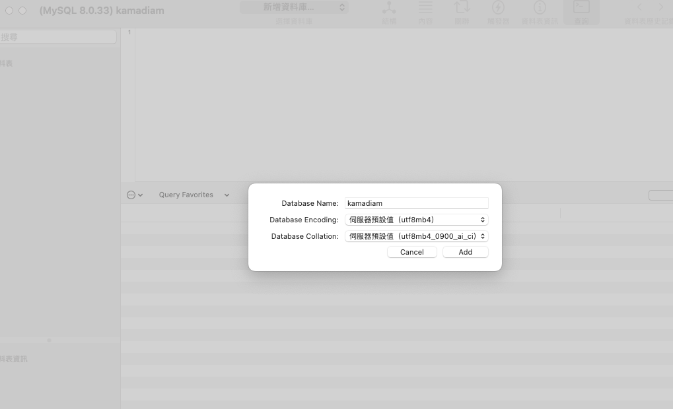Open the select database (新增資料庫...) dropdown
The image size is (673, 409).
[294, 7]
